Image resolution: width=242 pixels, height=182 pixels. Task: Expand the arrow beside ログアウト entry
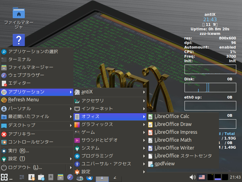71,167
